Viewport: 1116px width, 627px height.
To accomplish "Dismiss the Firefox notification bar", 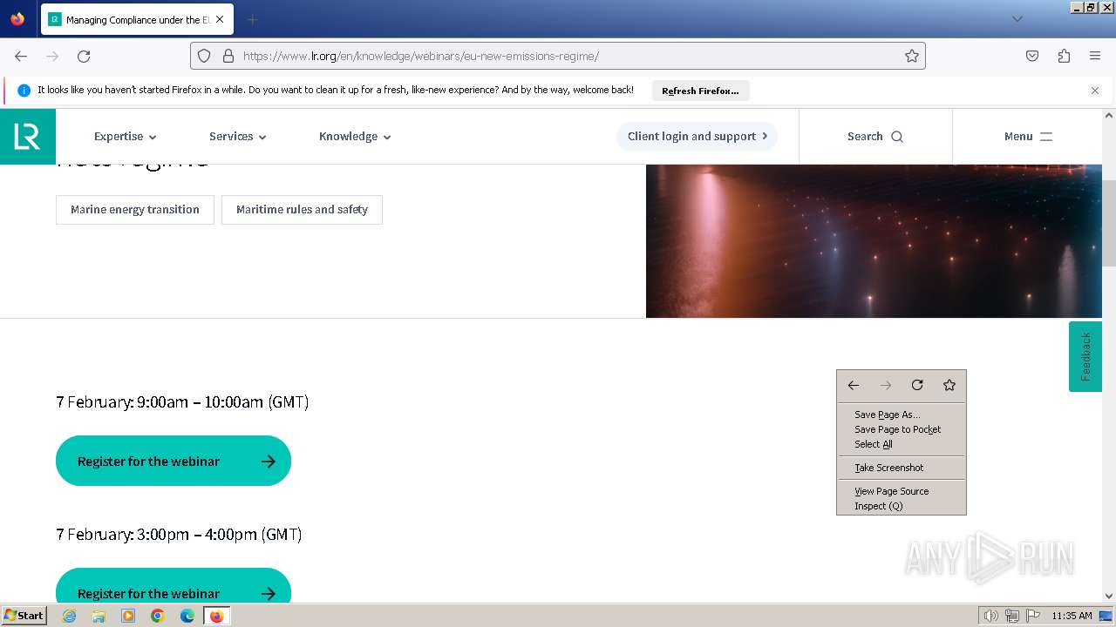I will tap(1095, 91).
